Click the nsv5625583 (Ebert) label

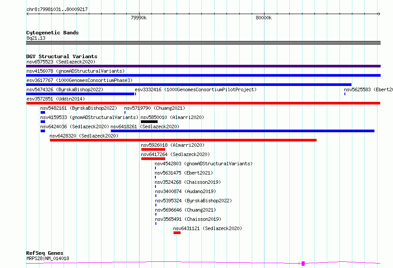point(368,89)
